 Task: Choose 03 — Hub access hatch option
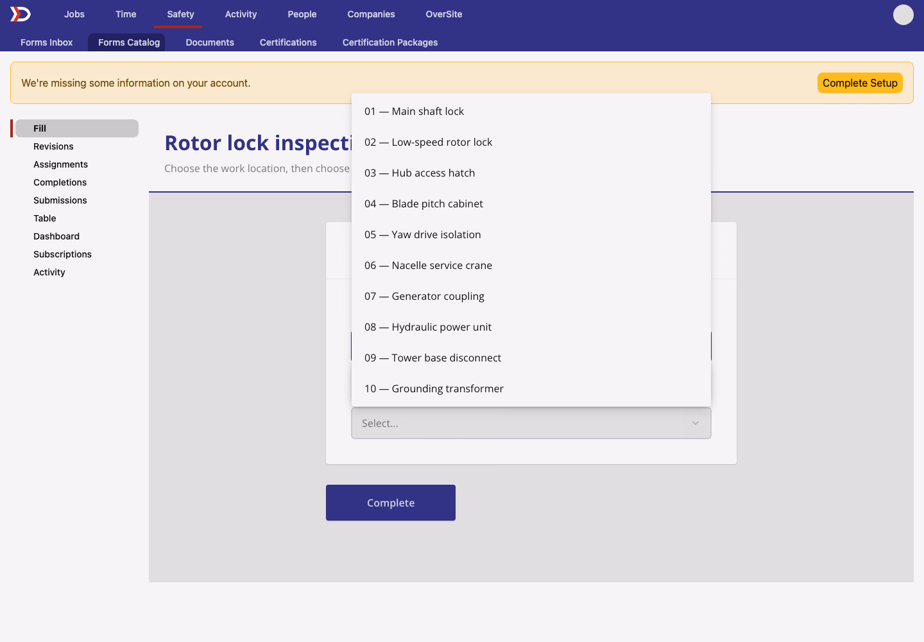531,173
